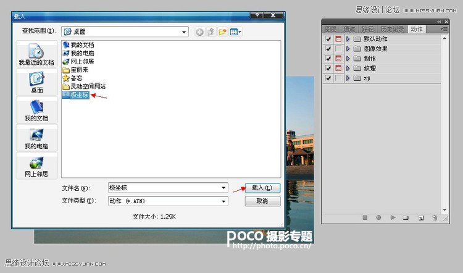The height and width of the screenshot is (273, 463).
Task: Switch to the 历史记录 tab
Action: point(392,29)
